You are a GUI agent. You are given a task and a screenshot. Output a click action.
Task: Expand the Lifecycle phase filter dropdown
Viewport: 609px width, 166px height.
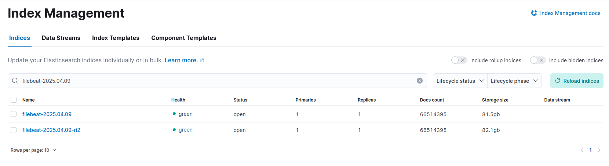click(514, 81)
